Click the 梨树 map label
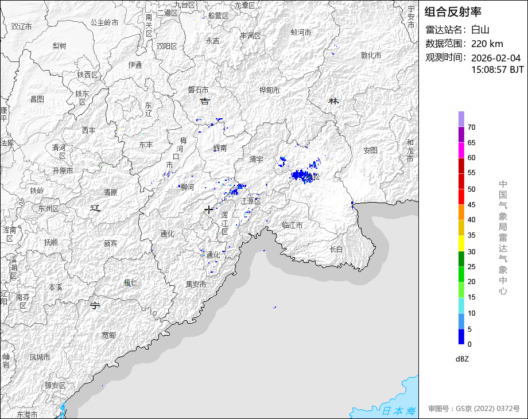528x419 pixels. click(x=59, y=46)
